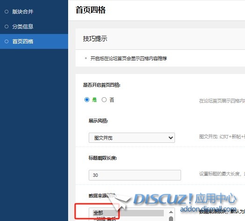This screenshot has height=221, width=245.
Task: Open the 版块合并 sidebar menu item
Action: coord(34,12)
